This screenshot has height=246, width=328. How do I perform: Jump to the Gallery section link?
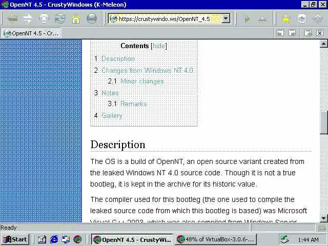(x=112, y=115)
